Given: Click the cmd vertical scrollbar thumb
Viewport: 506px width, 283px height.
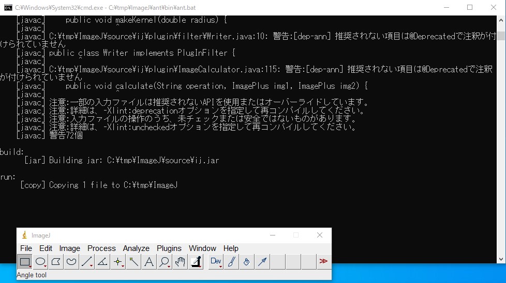Looking at the screenshot, I should (501, 36).
